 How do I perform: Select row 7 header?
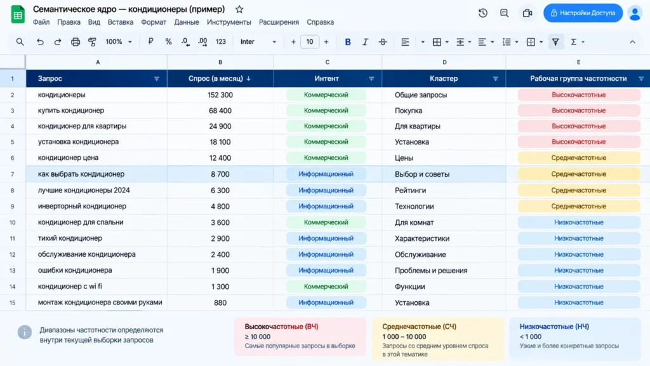(x=13, y=174)
